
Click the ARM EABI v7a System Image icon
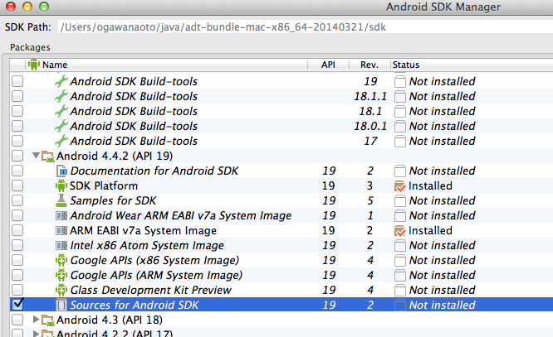[x=61, y=230]
